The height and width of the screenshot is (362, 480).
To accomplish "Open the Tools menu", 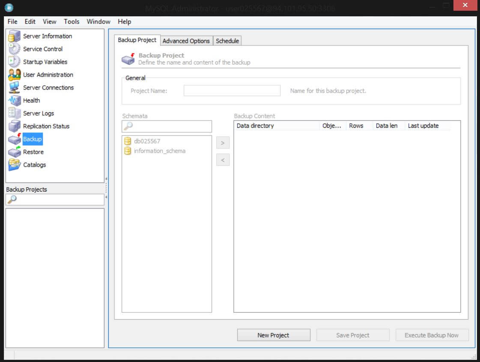I will 72,21.
